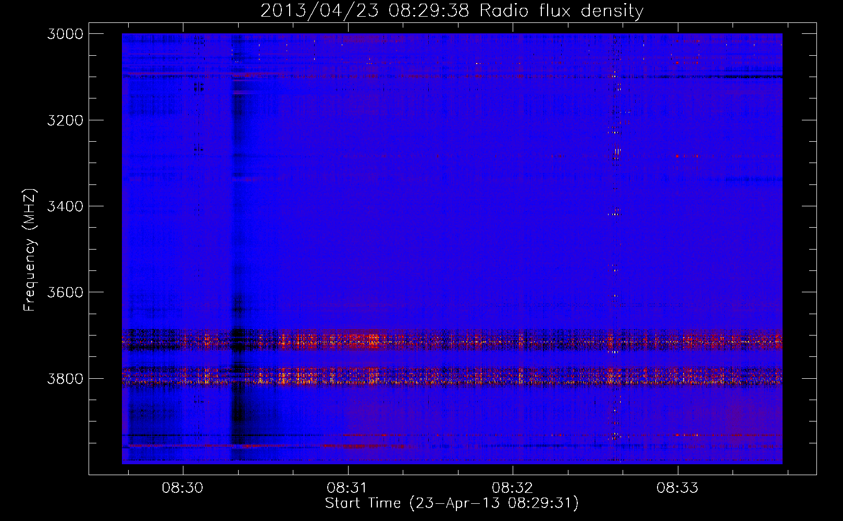Click the 08:31 time axis label
The image size is (843, 521).
[x=347, y=488]
